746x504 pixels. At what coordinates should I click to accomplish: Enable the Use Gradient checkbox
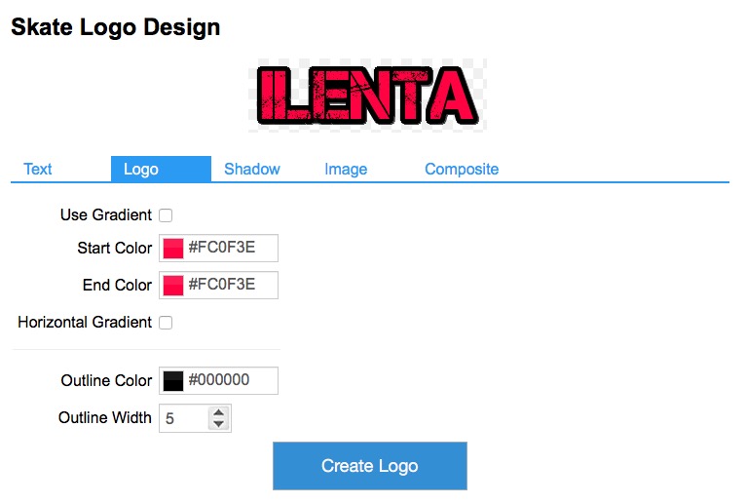coord(166,215)
